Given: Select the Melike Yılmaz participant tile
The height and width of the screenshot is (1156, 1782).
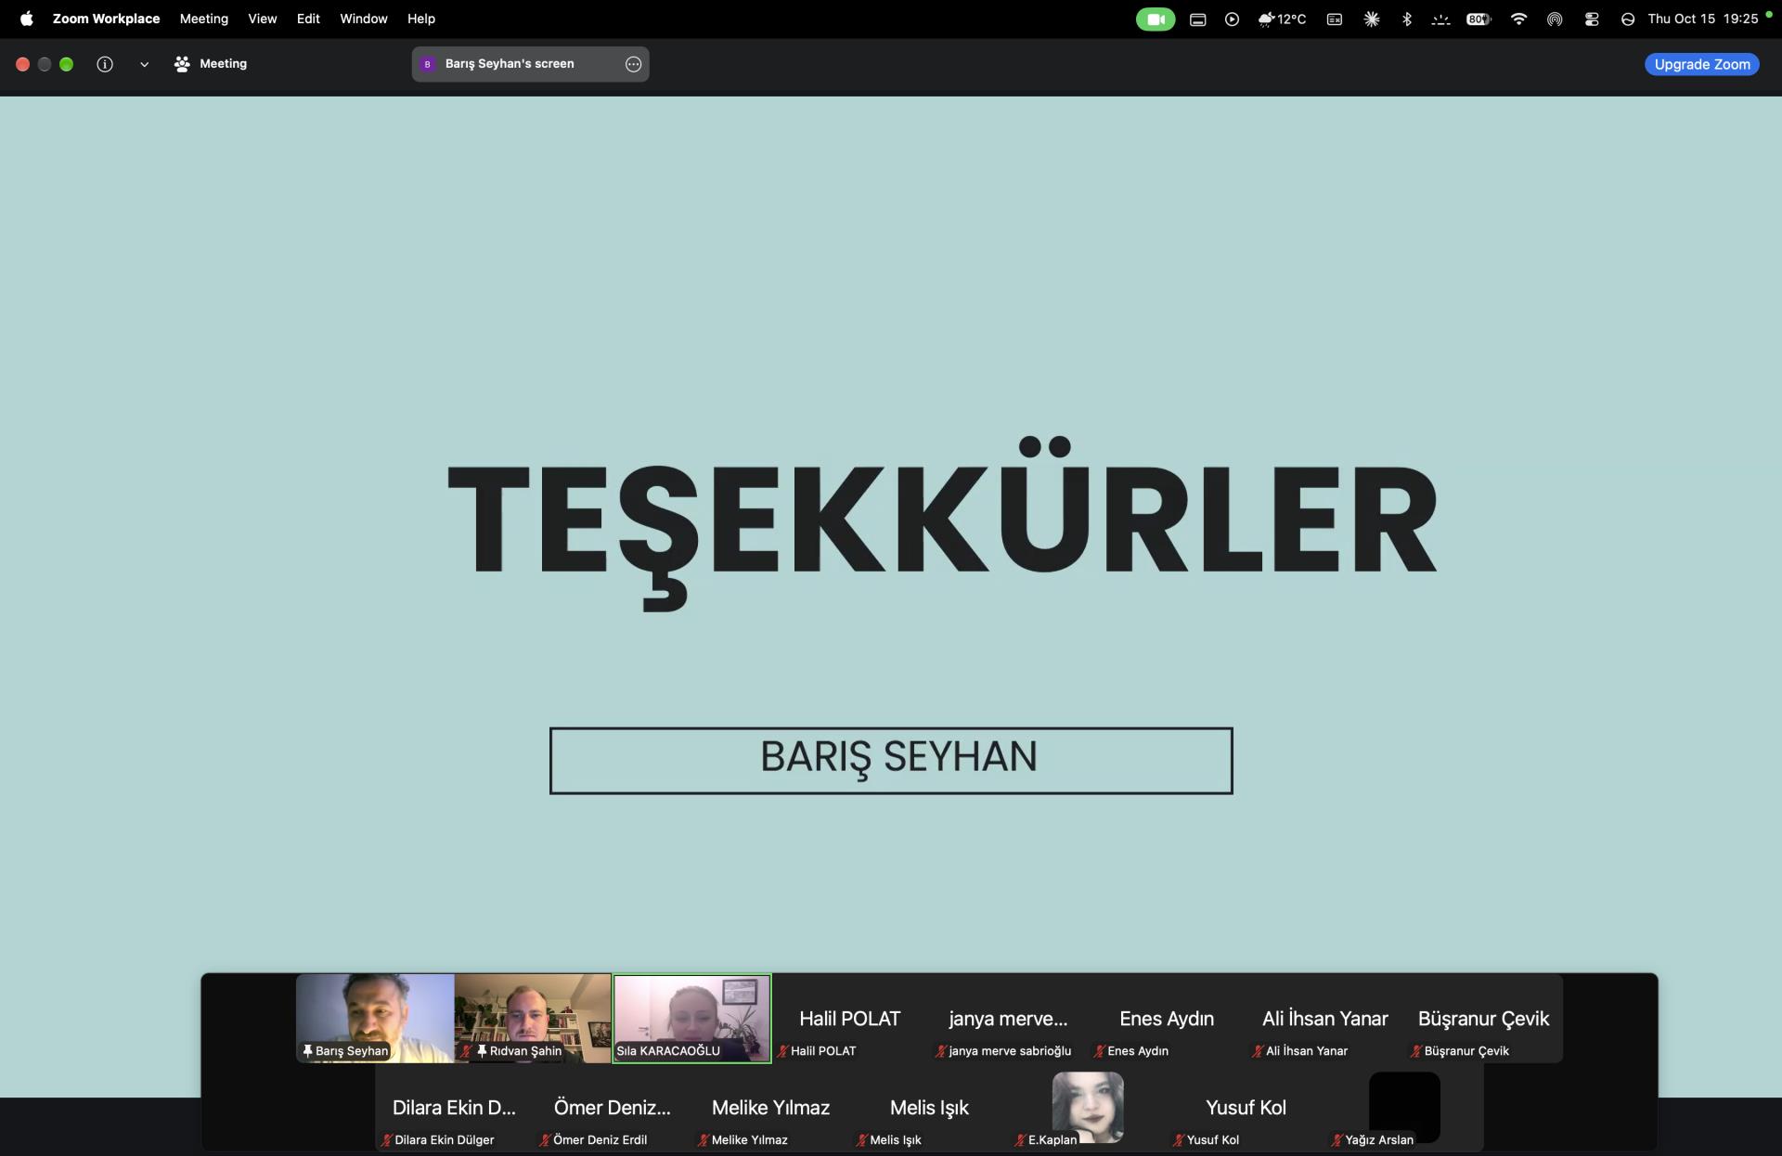Looking at the screenshot, I should [x=771, y=1107].
